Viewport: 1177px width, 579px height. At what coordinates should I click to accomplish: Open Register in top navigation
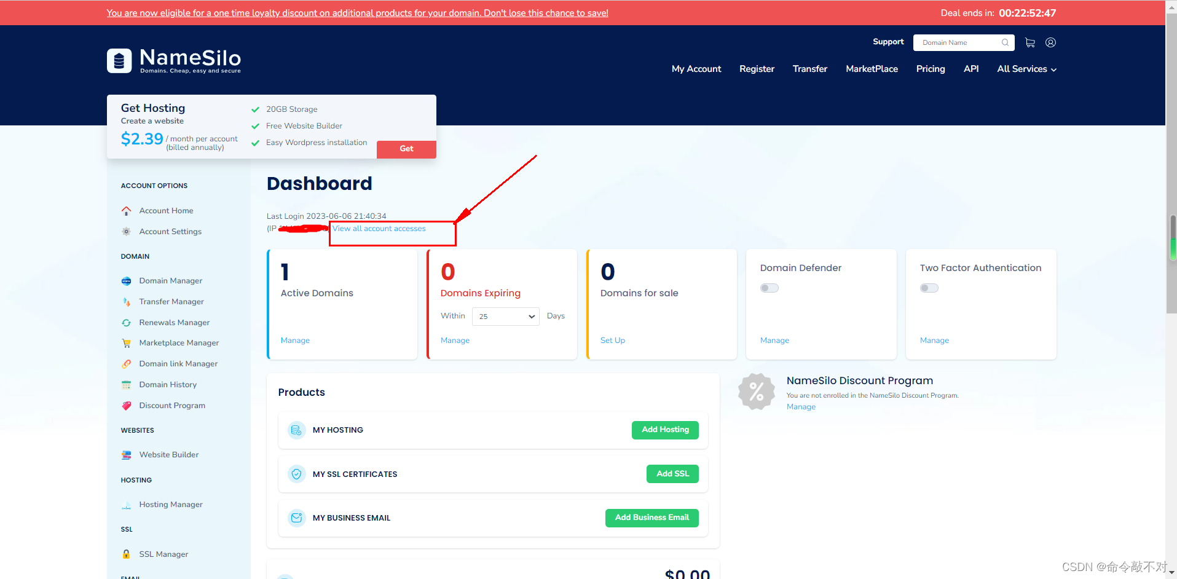757,69
